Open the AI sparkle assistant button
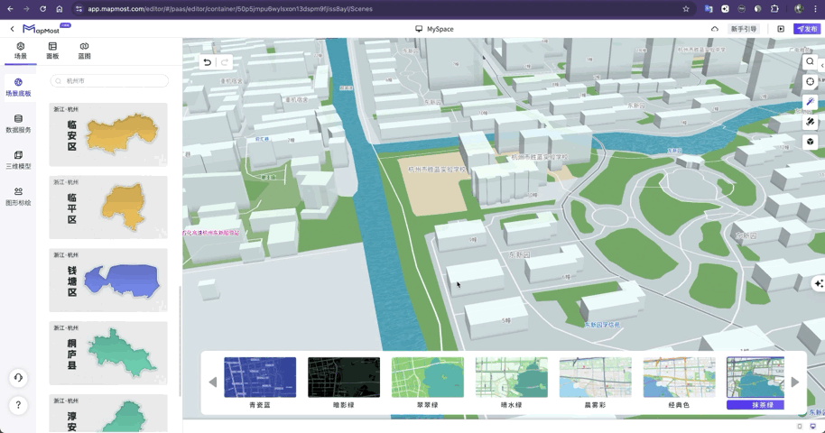The height and width of the screenshot is (433, 825). coord(819,283)
